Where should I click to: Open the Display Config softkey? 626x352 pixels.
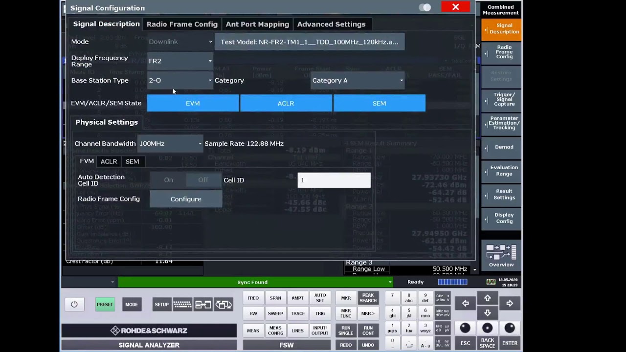click(x=501, y=218)
